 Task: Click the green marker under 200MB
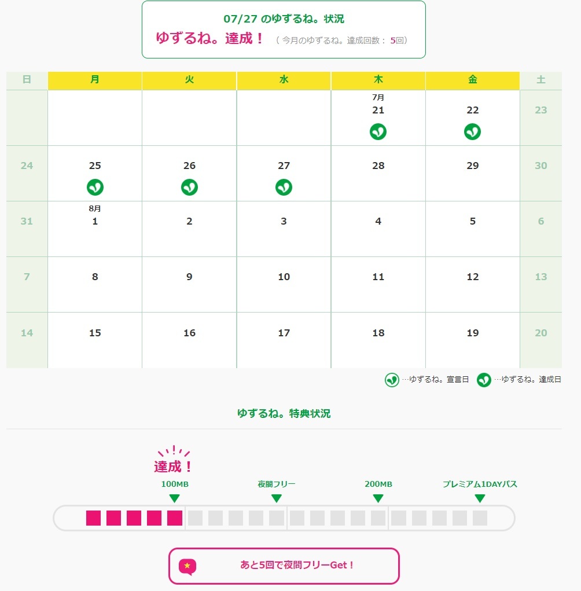[378, 498]
